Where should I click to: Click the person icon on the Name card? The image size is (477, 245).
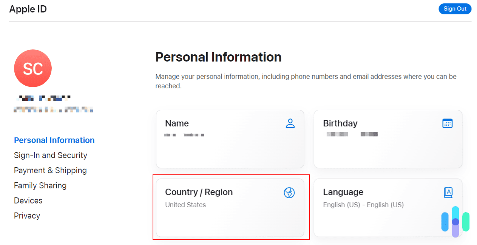pyautogui.click(x=290, y=123)
